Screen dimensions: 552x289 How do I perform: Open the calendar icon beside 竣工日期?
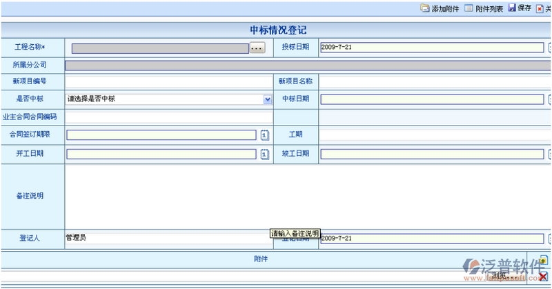pos(549,154)
